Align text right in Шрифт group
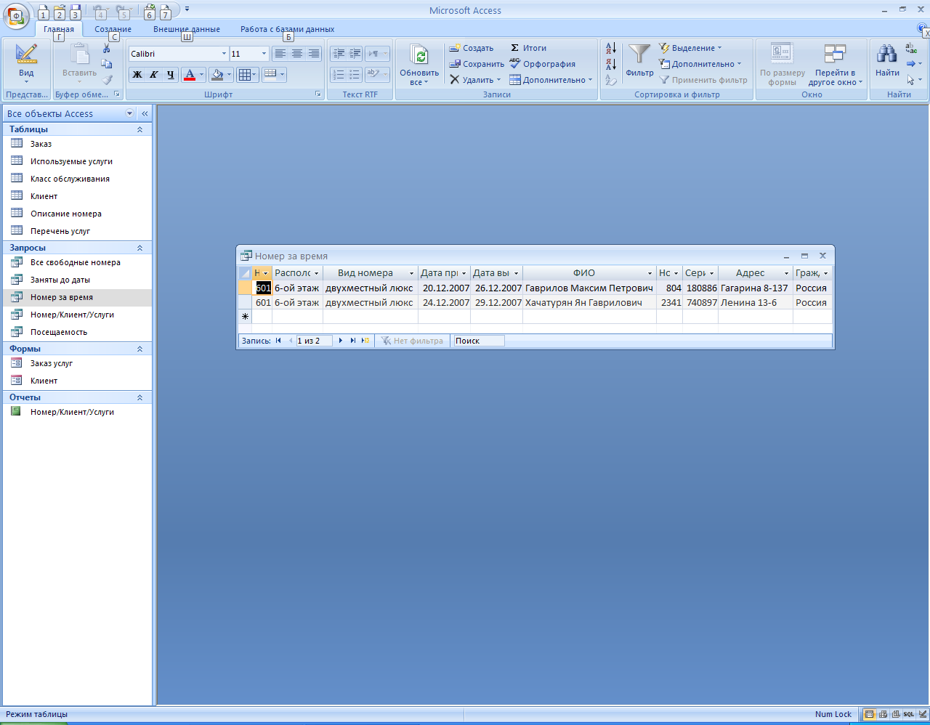The height and width of the screenshot is (725, 930). coord(314,54)
